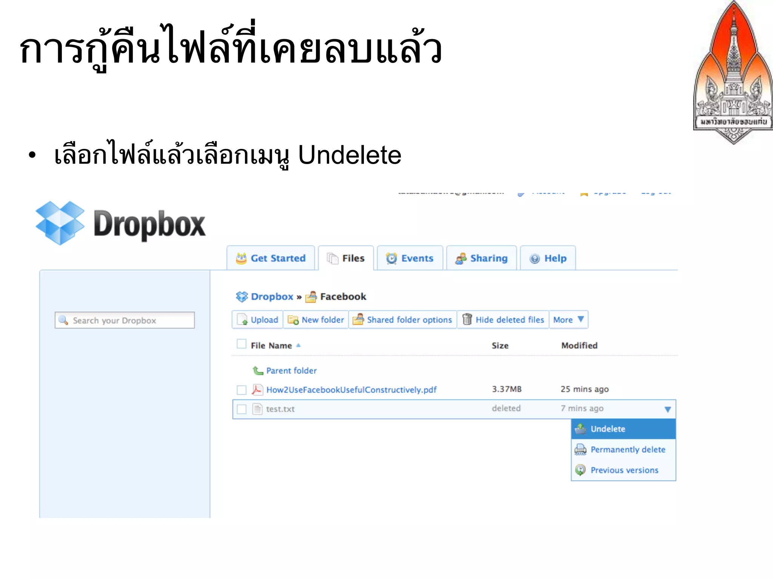Click the Previous versions clock icon

click(581, 470)
